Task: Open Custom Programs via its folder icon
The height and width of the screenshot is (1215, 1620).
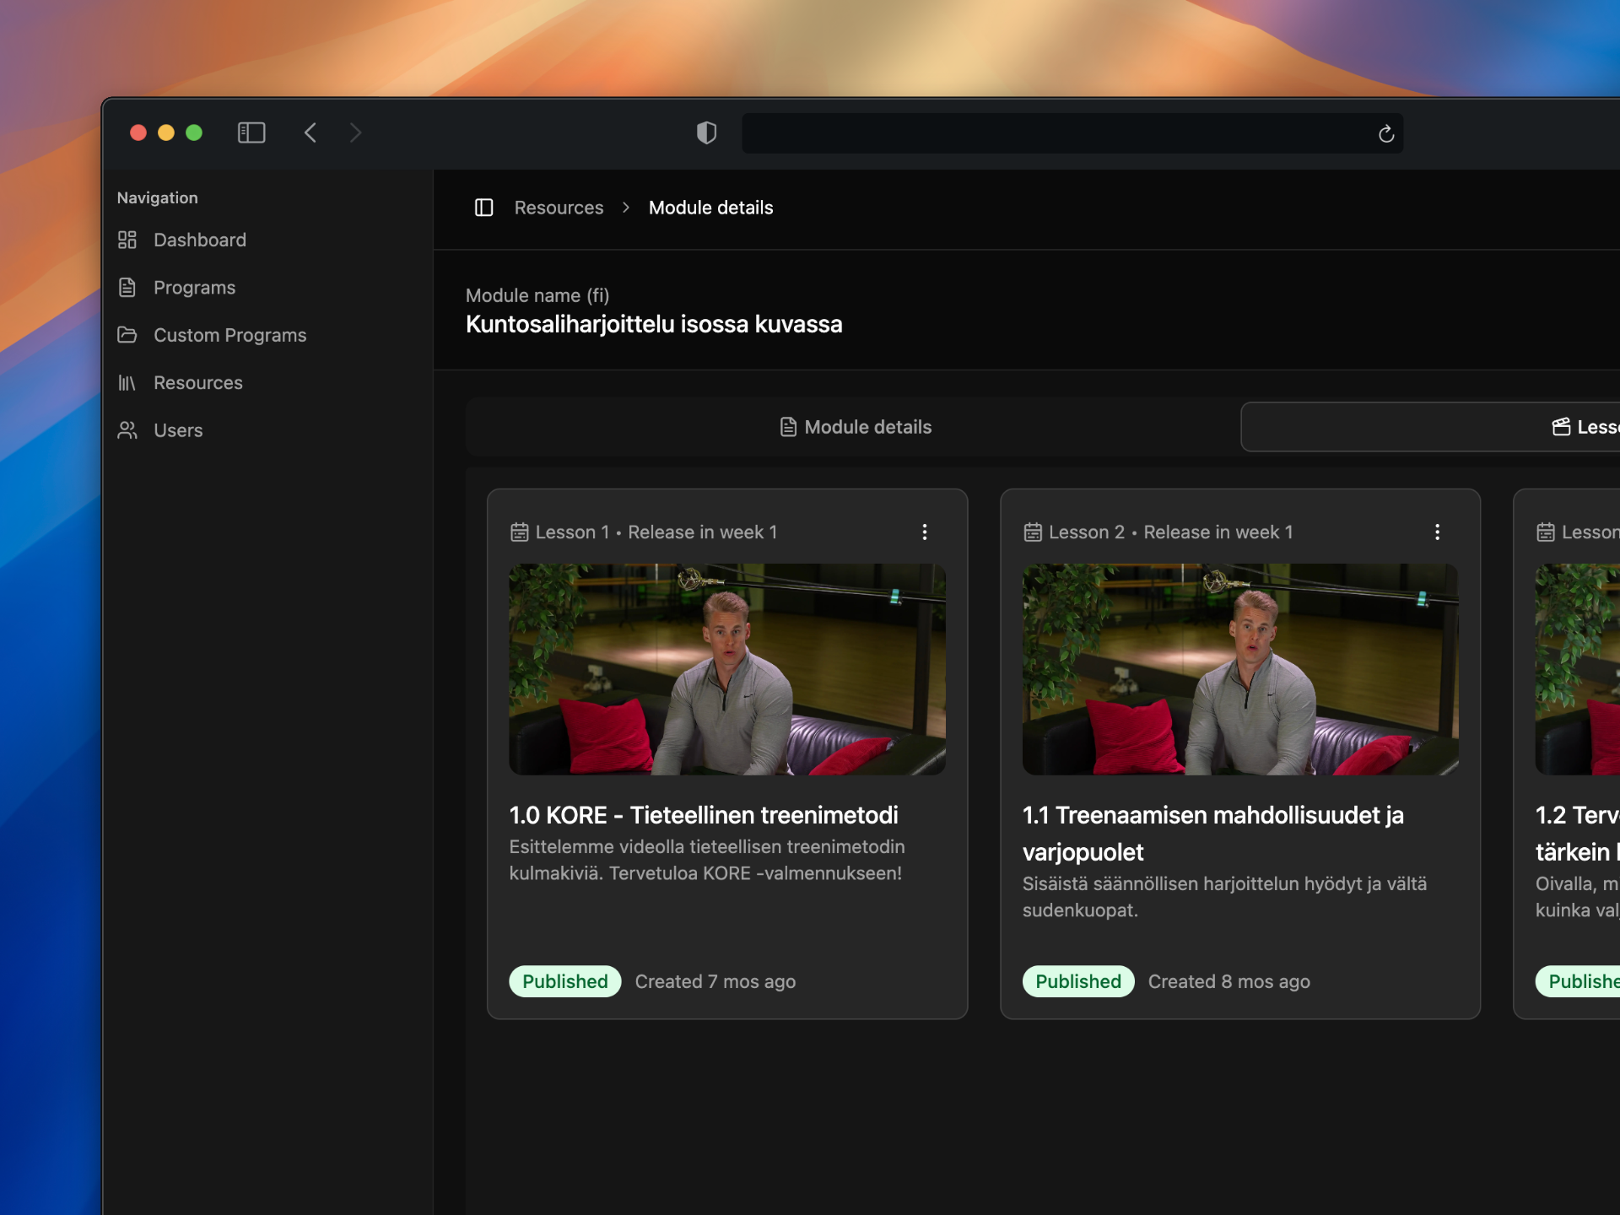Action: pos(127,335)
